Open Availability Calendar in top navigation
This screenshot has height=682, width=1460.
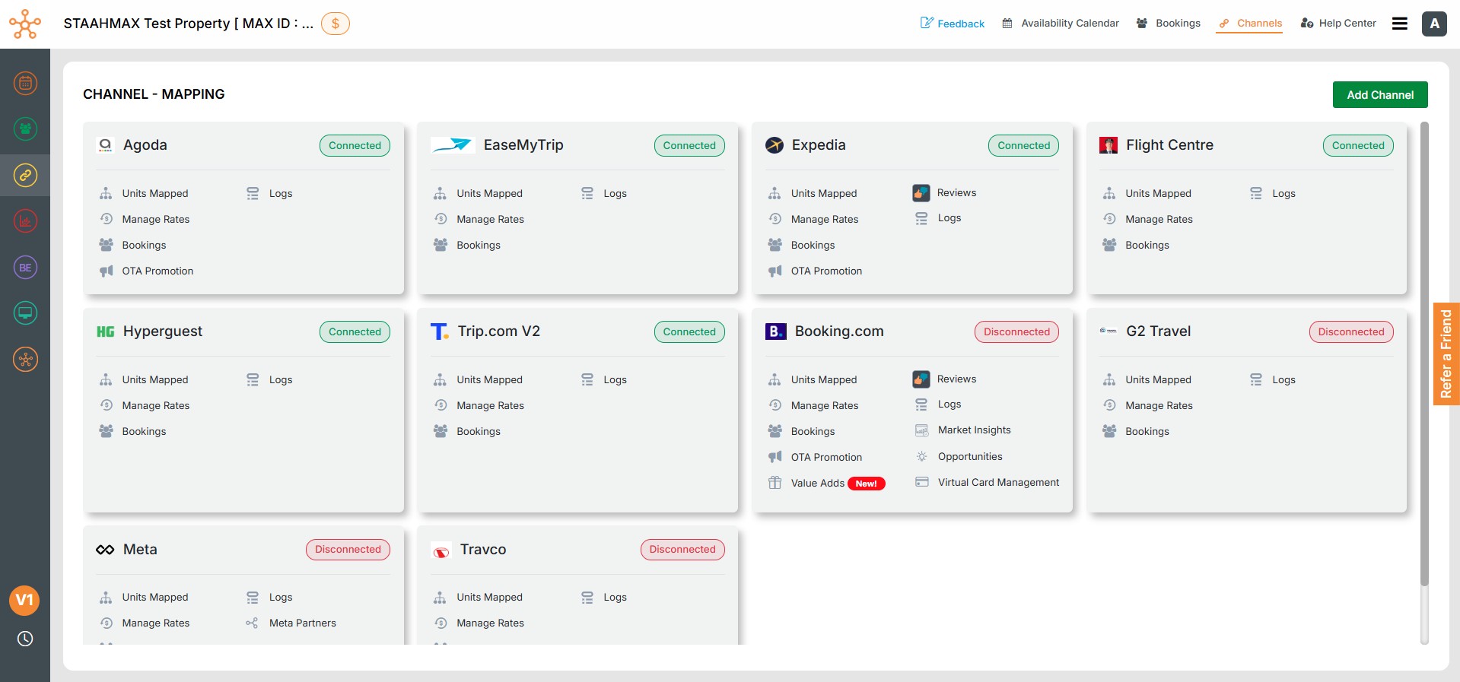[1061, 24]
